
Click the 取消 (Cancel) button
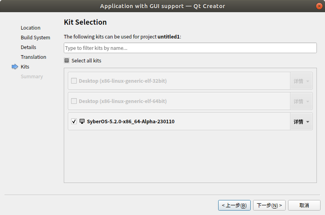point(304,205)
